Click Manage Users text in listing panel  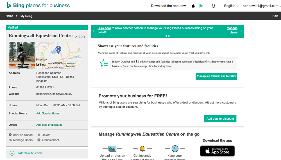(x=23, y=140)
